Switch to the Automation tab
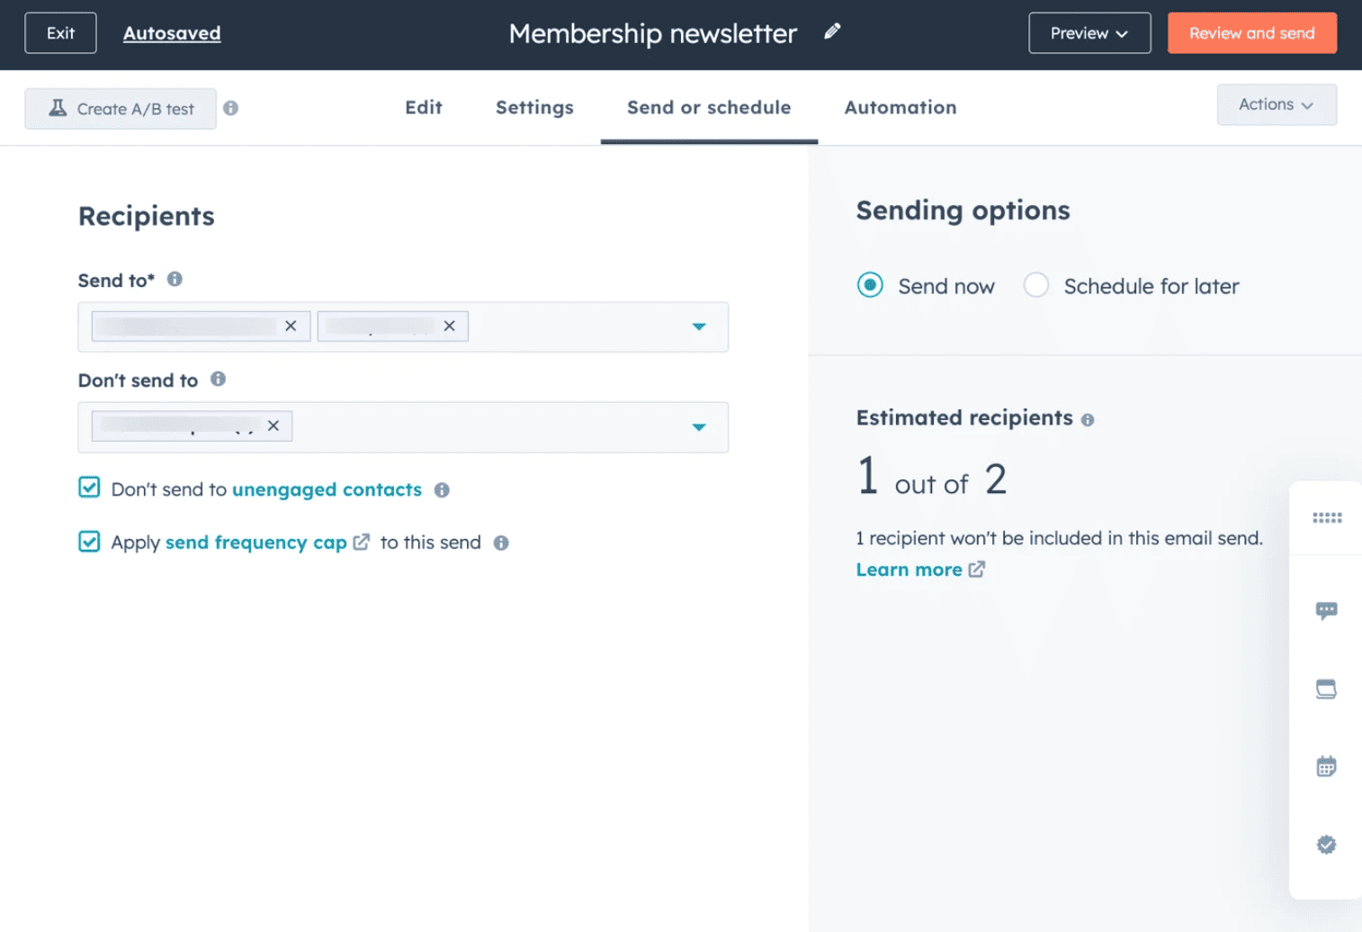This screenshot has height=932, width=1362. tap(900, 107)
